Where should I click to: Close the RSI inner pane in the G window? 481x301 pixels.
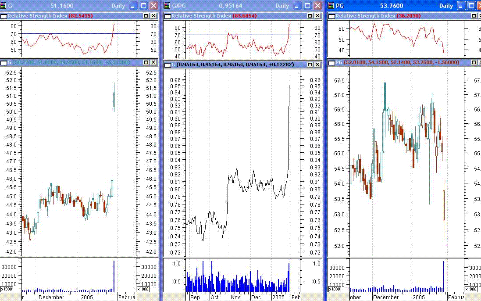(154, 16)
